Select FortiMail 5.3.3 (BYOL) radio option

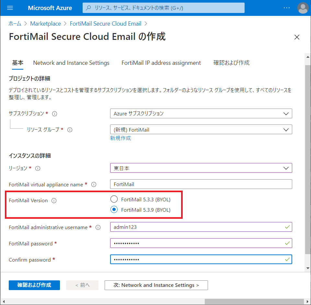pyautogui.click(x=114, y=199)
